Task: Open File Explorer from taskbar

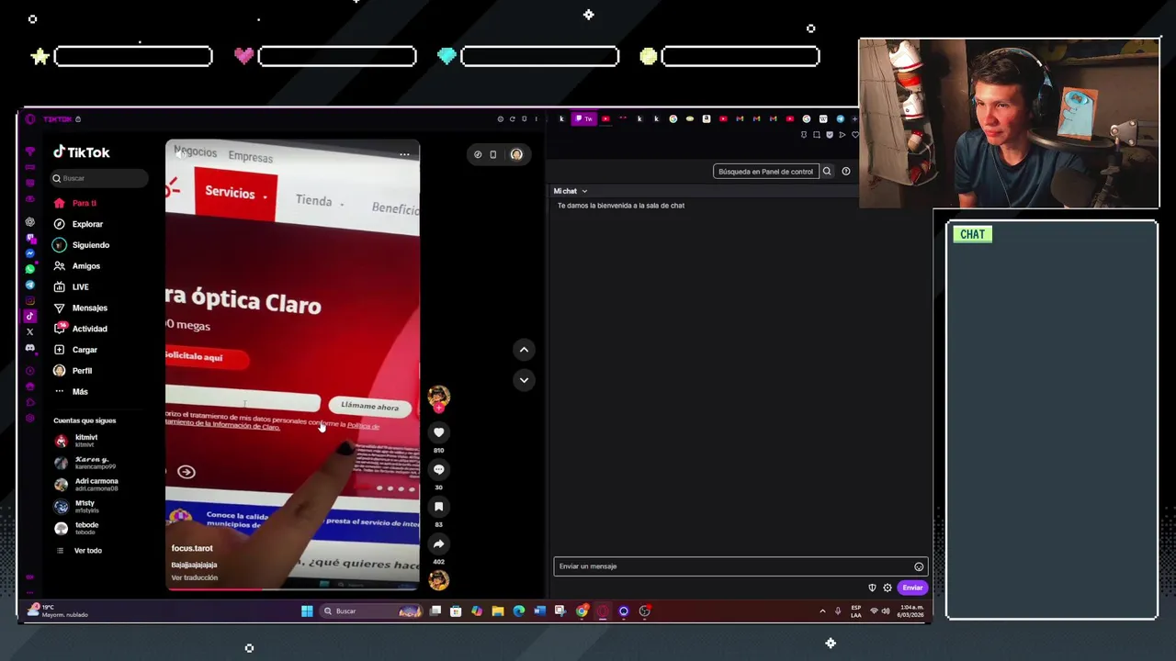Action: (x=497, y=611)
